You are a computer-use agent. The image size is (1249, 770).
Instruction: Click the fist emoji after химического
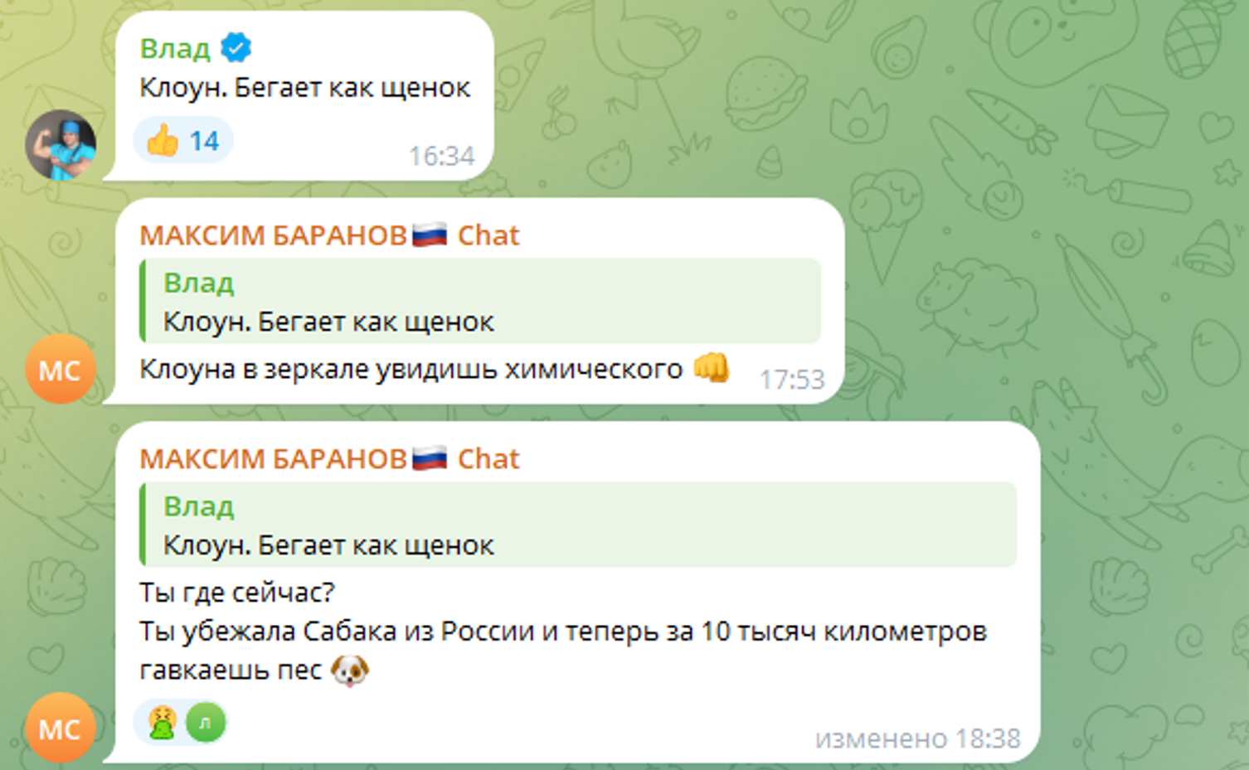(711, 367)
